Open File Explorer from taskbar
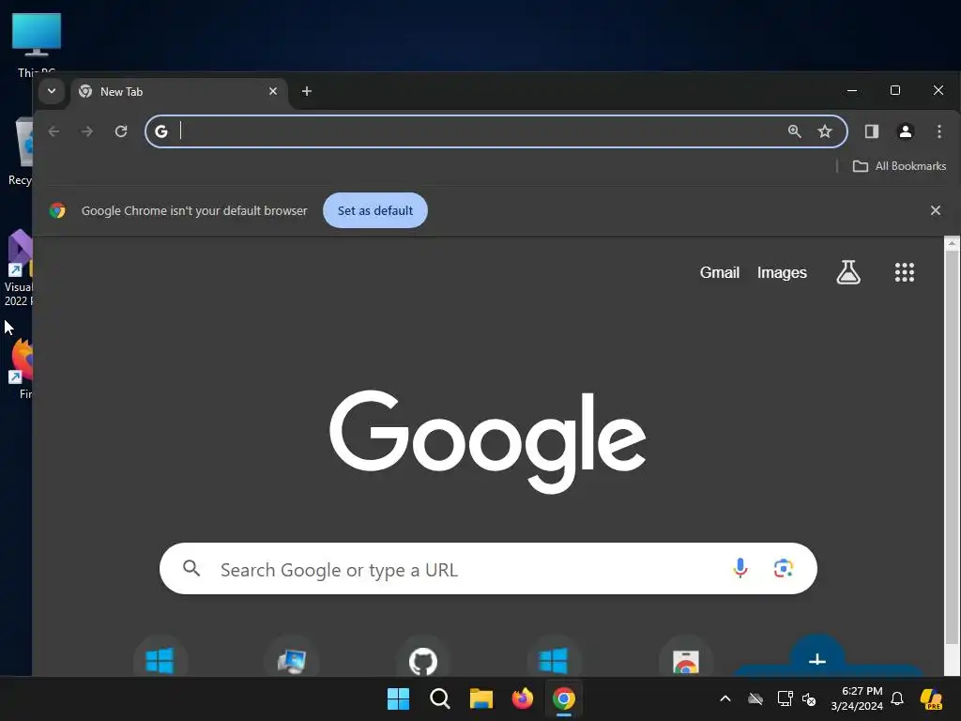The image size is (961, 721). coord(481,698)
